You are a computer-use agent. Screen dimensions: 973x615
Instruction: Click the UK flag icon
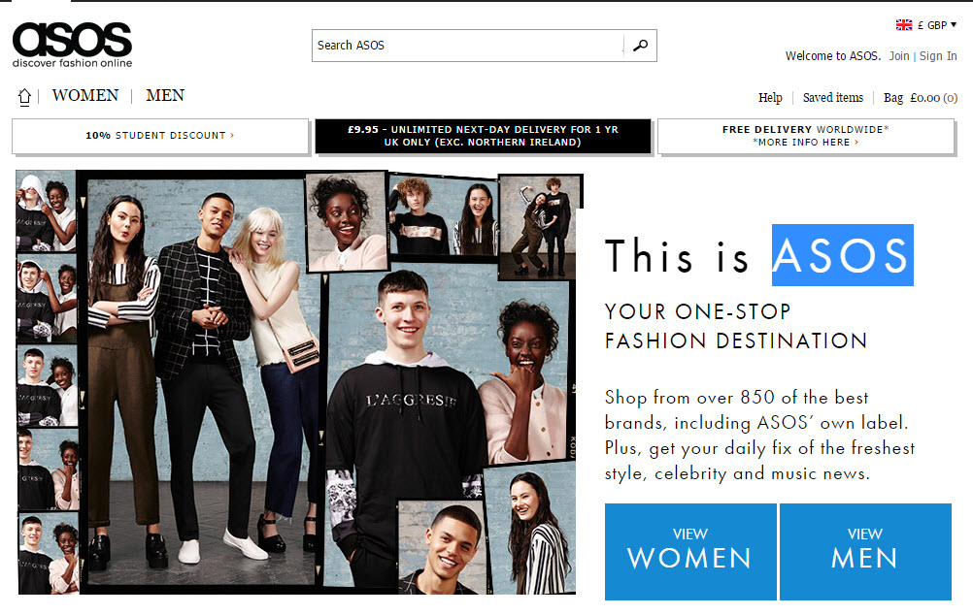click(903, 25)
